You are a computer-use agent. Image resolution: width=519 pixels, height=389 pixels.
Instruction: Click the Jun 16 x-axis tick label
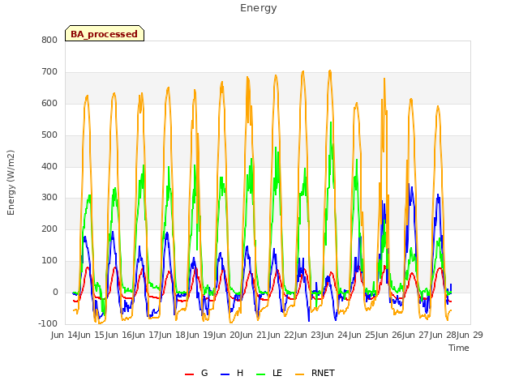(119, 335)
